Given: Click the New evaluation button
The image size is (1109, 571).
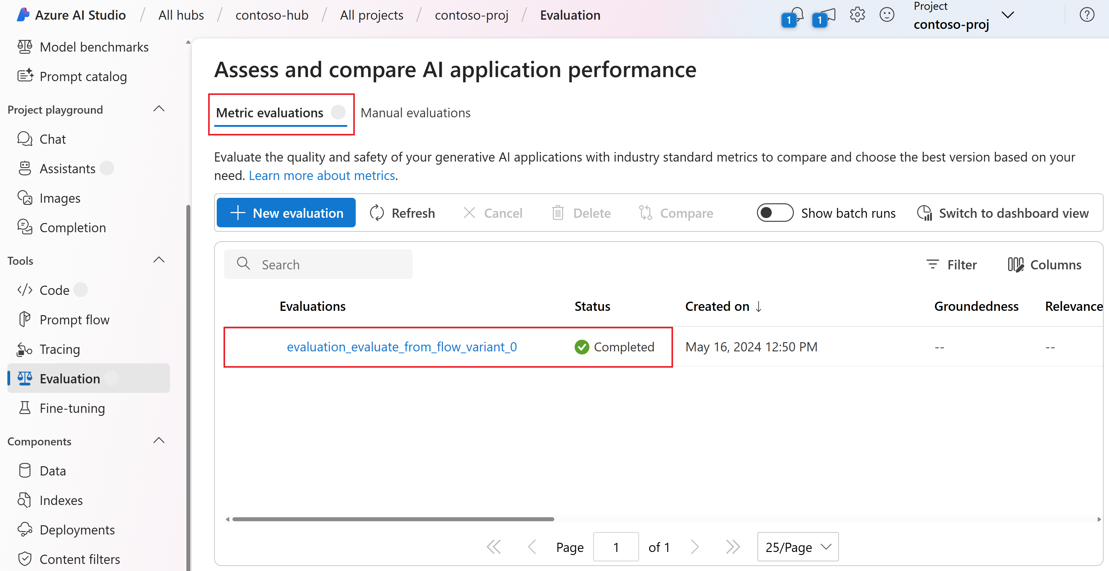Looking at the screenshot, I should (x=286, y=213).
